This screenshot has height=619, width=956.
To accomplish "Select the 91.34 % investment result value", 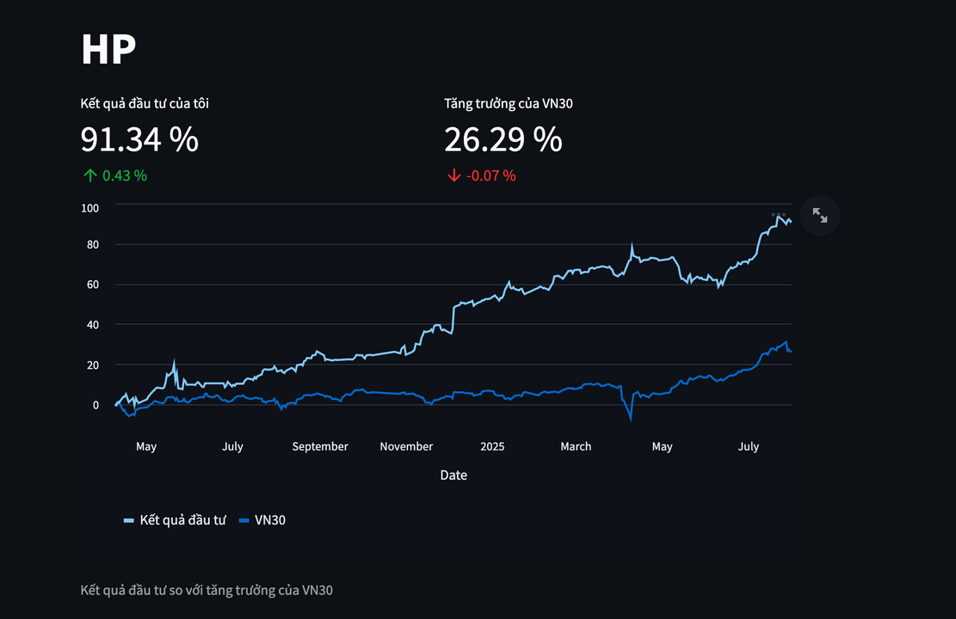I will coord(139,139).
